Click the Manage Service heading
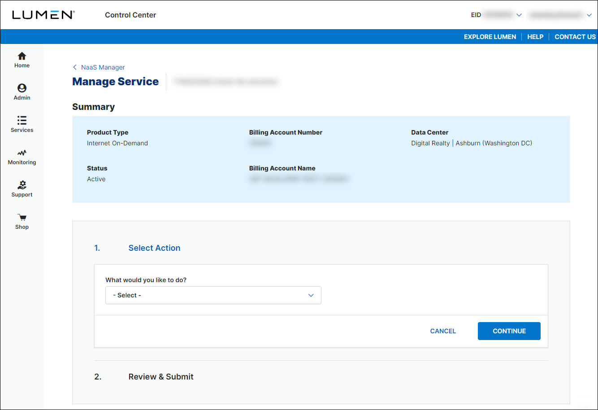 tap(116, 82)
